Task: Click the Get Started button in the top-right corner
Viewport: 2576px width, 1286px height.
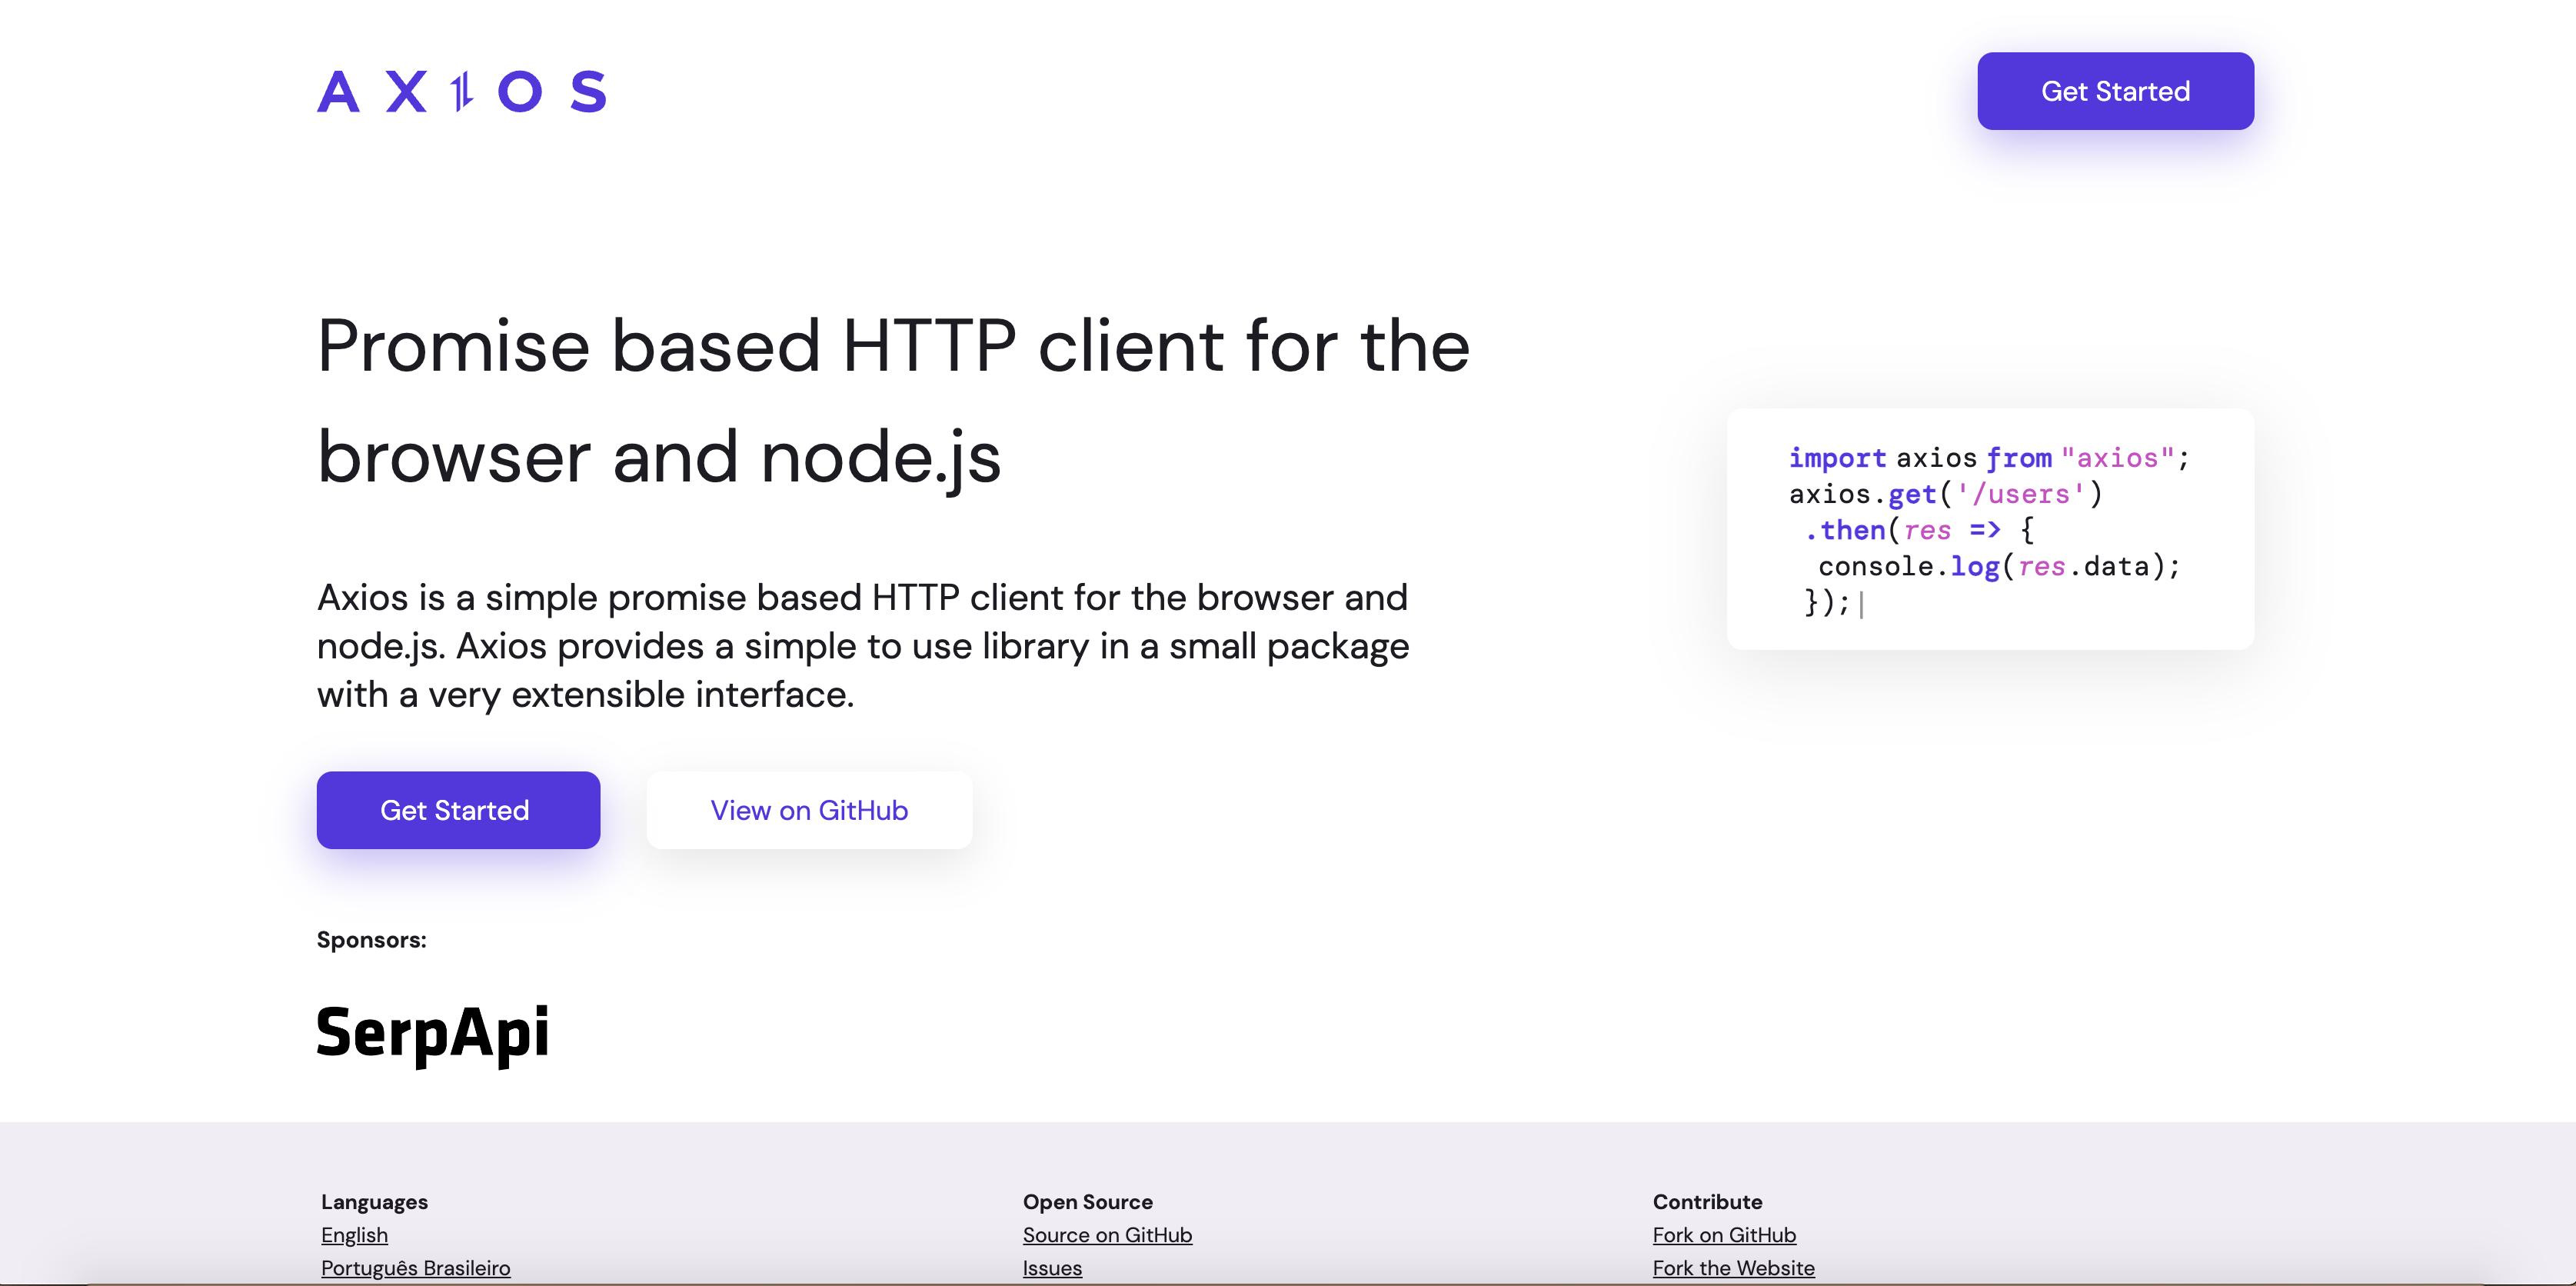Action: [2115, 91]
